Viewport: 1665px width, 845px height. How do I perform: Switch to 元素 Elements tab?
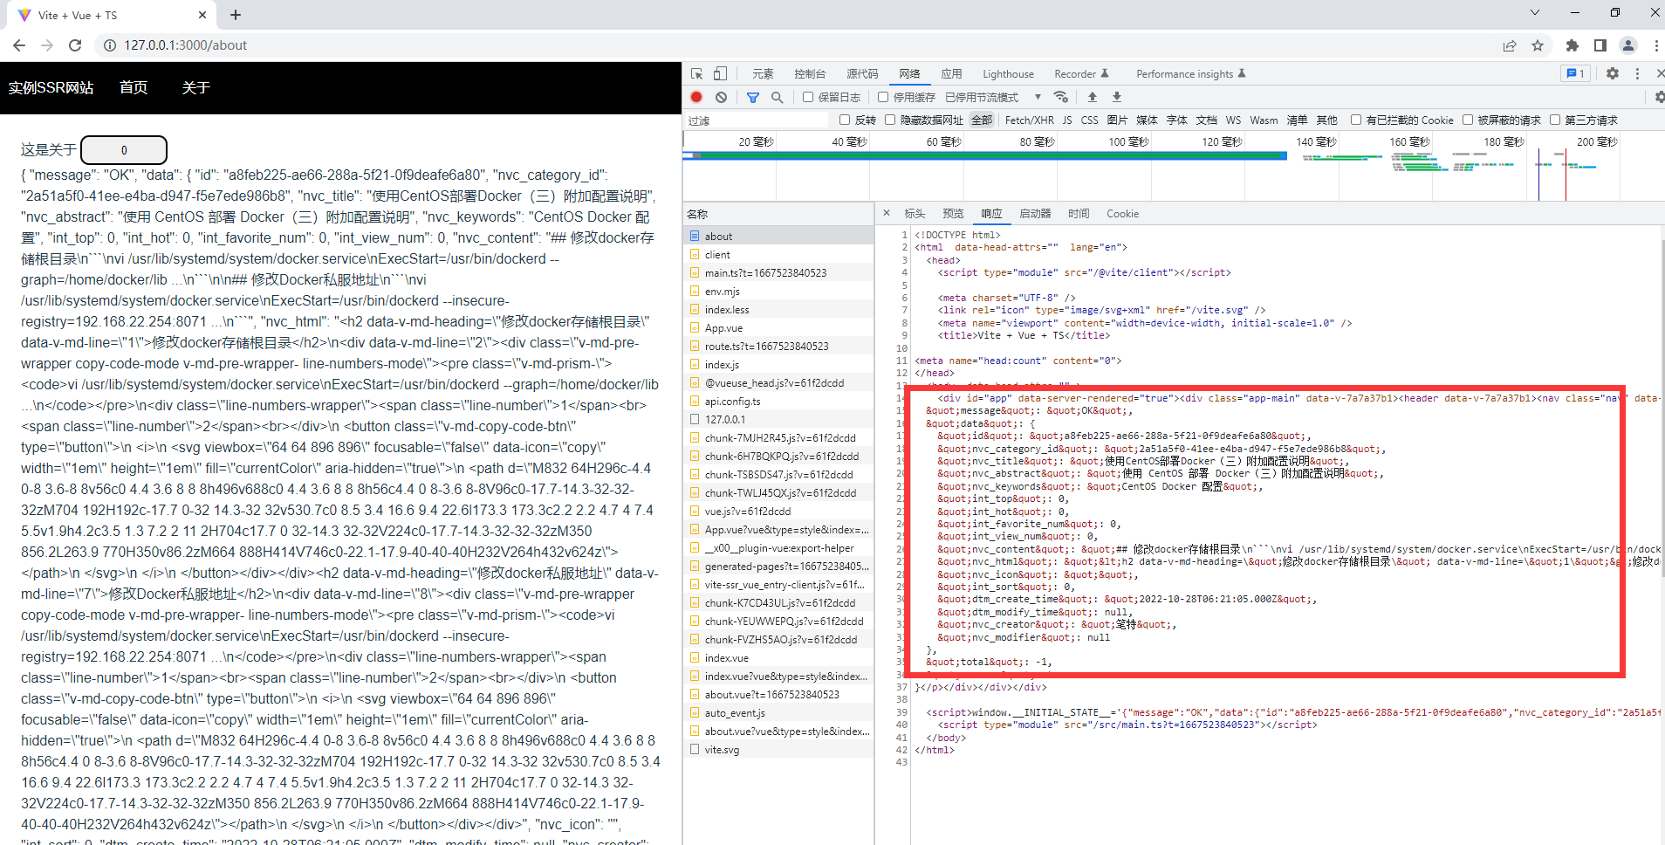(x=763, y=74)
